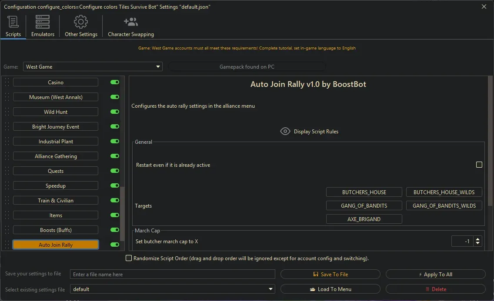494x301 pixels.
Task: Click the Scripts notebook icon
Action: (13, 21)
